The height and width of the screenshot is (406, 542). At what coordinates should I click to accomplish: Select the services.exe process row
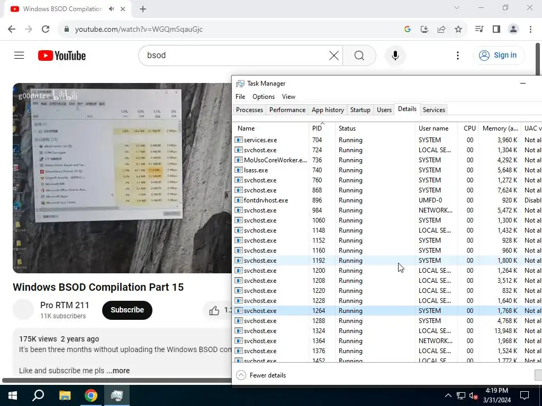(x=388, y=140)
